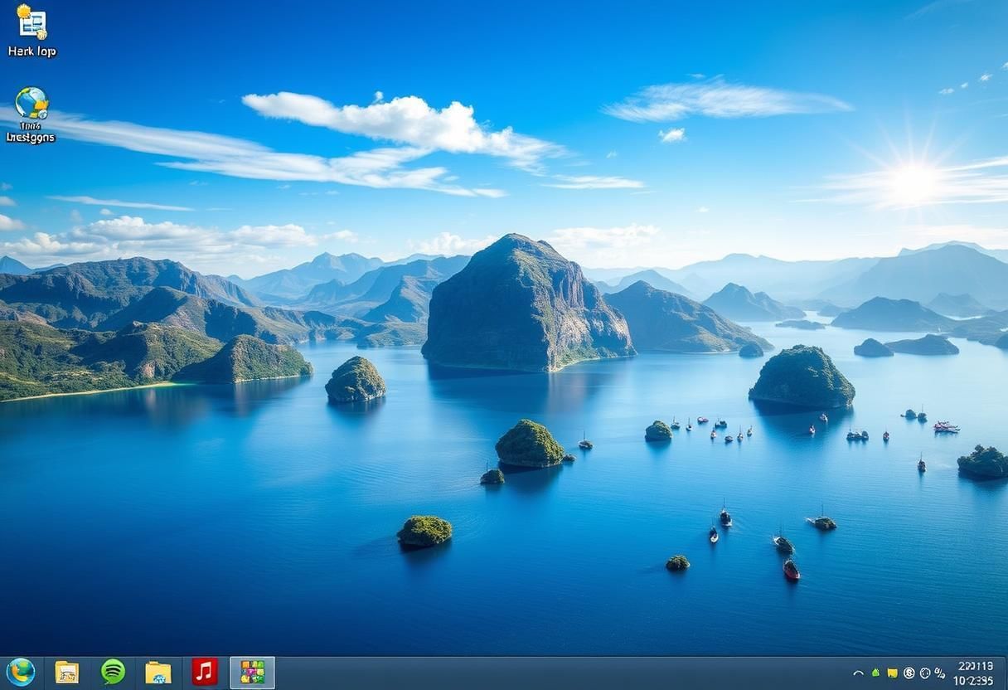
Task: Click the green tray icon
Action: click(875, 673)
